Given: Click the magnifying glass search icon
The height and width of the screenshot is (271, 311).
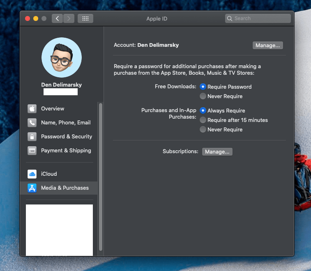Looking at the screenshot, I should (230, 18).
